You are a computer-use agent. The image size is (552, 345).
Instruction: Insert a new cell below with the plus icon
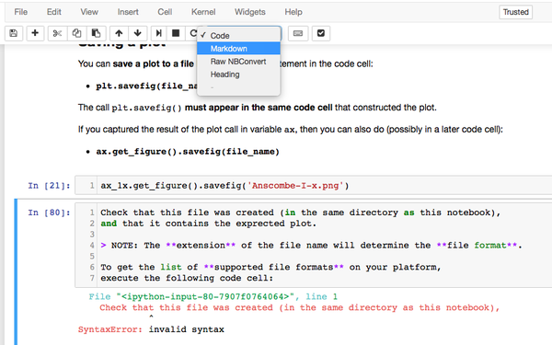tap(35, 33)
